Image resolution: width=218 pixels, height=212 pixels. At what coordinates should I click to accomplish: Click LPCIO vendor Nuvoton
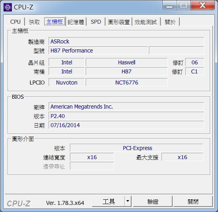67,83
